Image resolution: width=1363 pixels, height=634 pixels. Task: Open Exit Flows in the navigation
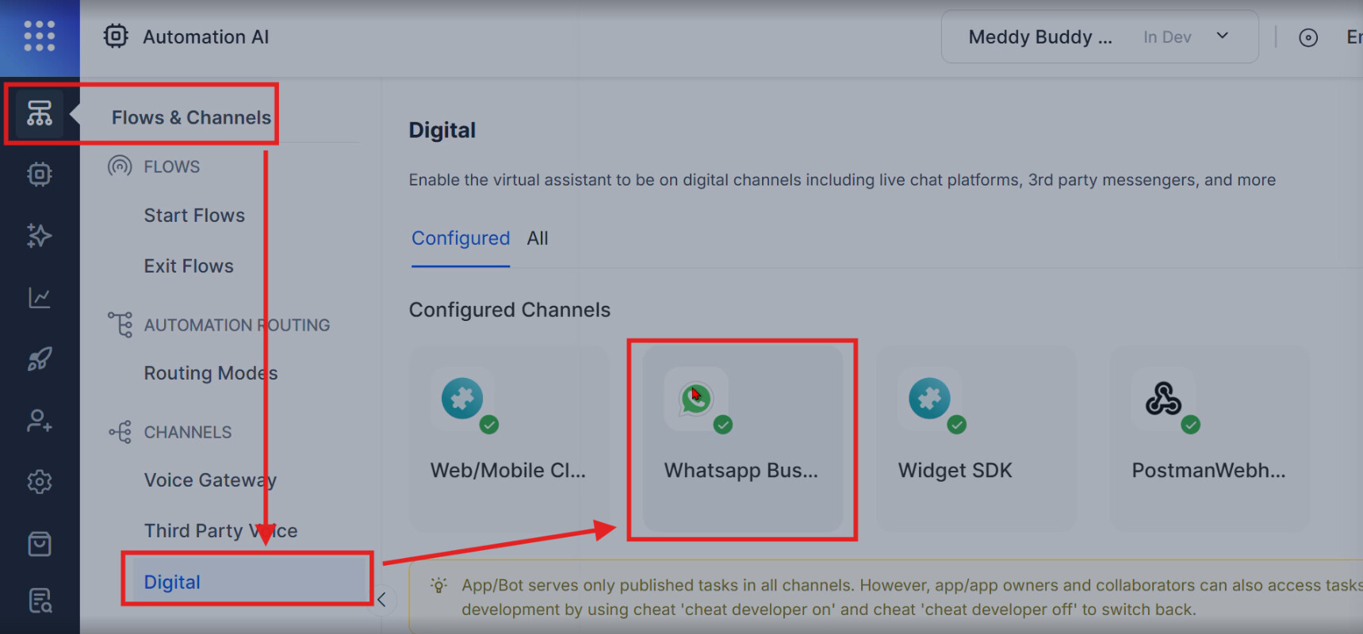pyautogui.click(x=189, y=266)
